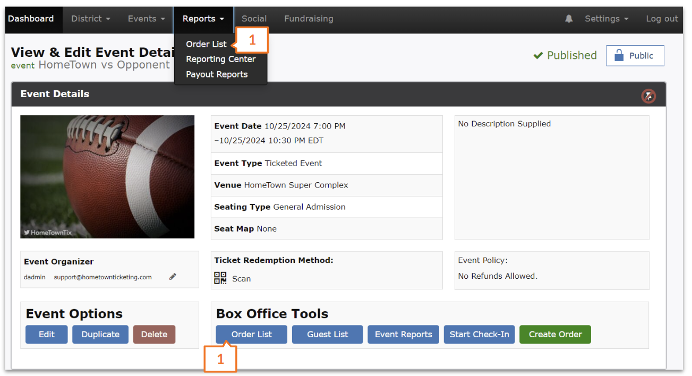Click the QR code Scan icon
This screenshot has height=376, width=692.
click(x=220, y=278)
